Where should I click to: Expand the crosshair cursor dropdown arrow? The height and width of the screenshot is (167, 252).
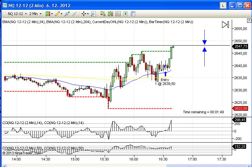pyautogui.click(x=88, y=14)
